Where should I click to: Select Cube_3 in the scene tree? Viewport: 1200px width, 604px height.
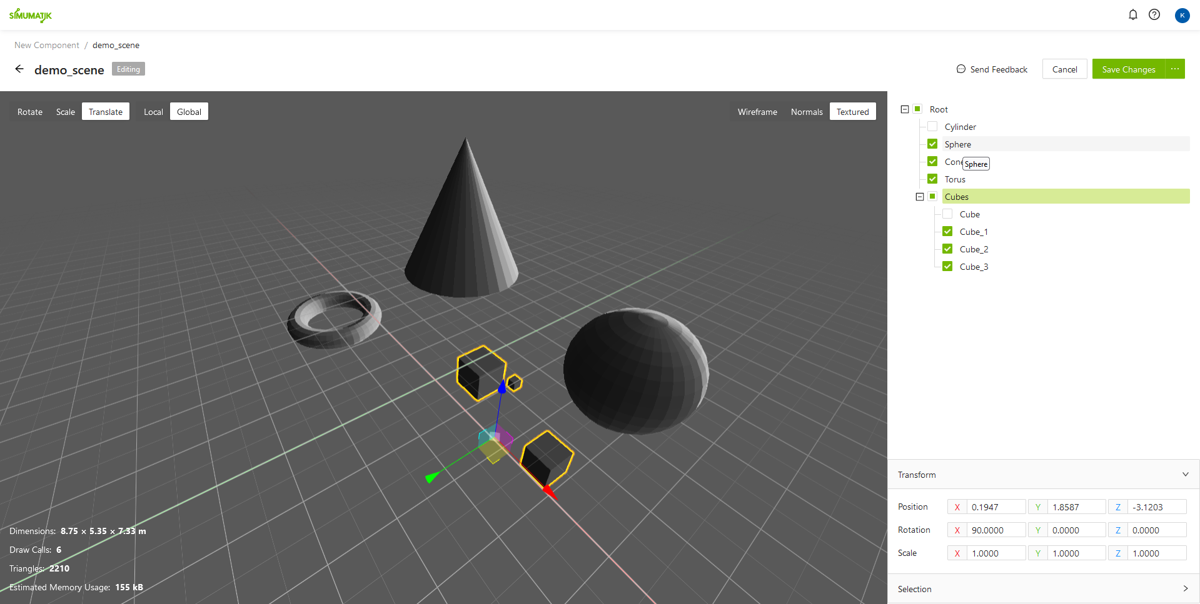click(x=974, y=267)
